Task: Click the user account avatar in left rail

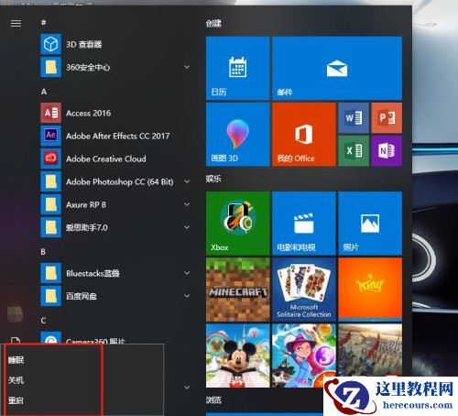Action: 16,314
